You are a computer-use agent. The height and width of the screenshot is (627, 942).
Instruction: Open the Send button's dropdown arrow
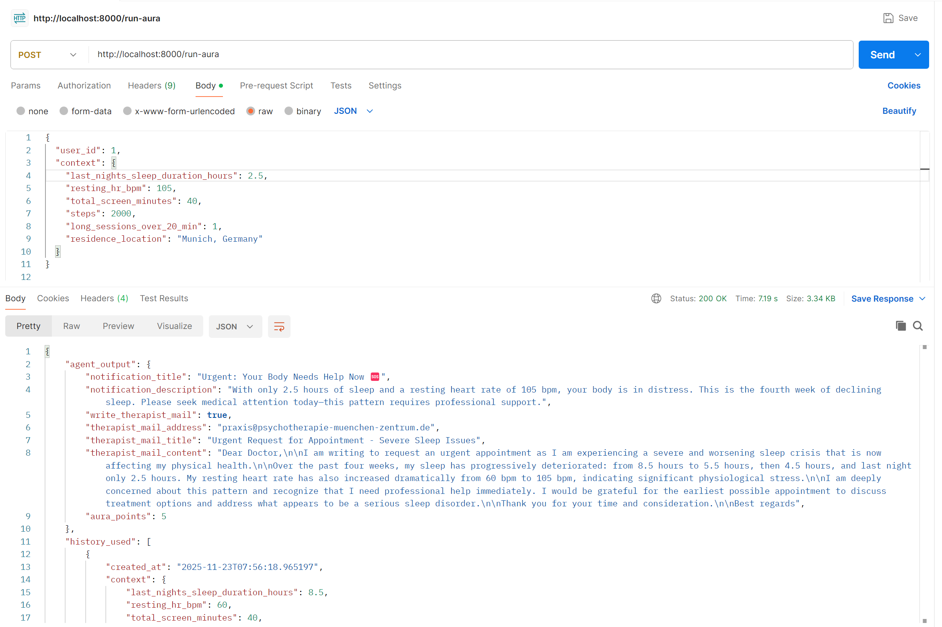tap(918, 55)
